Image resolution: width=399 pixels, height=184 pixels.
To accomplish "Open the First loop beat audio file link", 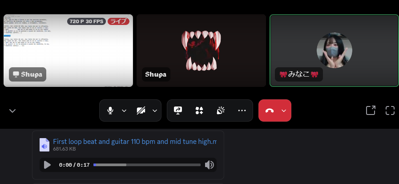I will [x=135, y=141].
